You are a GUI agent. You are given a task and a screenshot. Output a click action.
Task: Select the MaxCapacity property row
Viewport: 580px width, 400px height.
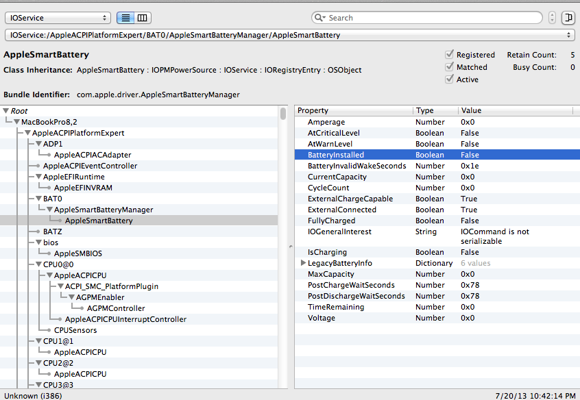coord(437,274)
